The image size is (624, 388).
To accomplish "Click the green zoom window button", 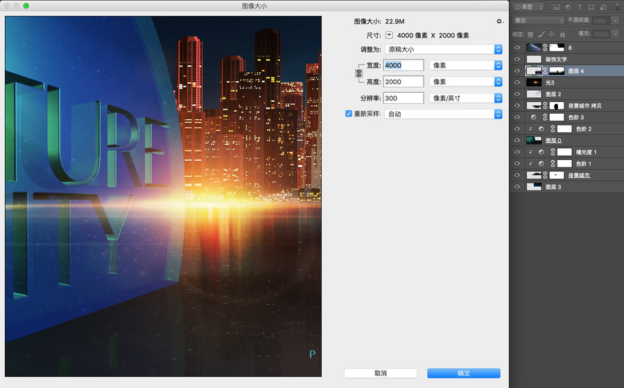I will click(26, 6).
